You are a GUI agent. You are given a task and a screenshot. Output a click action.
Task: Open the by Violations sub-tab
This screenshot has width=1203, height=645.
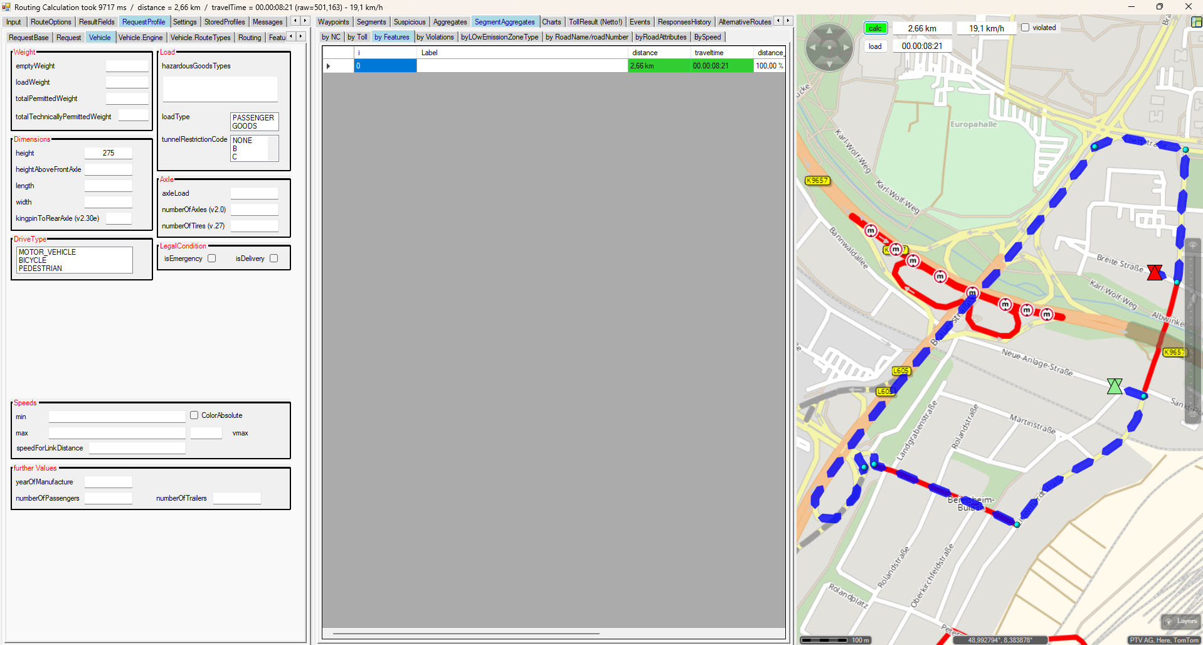[x=435, y=37]
